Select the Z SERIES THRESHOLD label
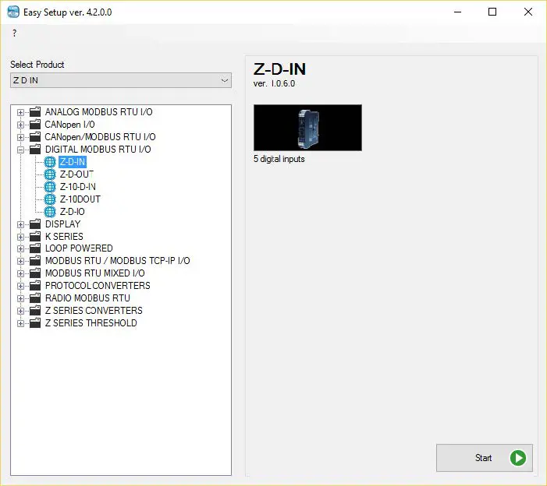The image size is (547, 486). tap(91, 323)
